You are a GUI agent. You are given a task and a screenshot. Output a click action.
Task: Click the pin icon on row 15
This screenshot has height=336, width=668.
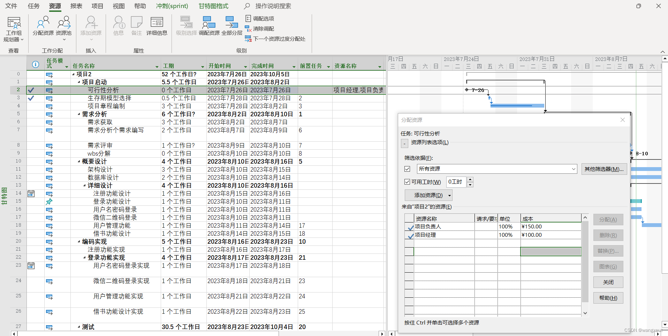(49, 202)
